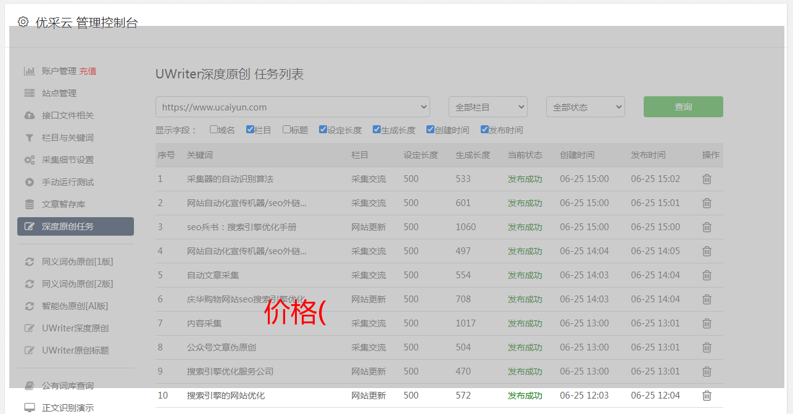Enable the 域名 field checkbox
Image resolution: width=793 pixels, height=414 pixels.
[x=214, y=130]
